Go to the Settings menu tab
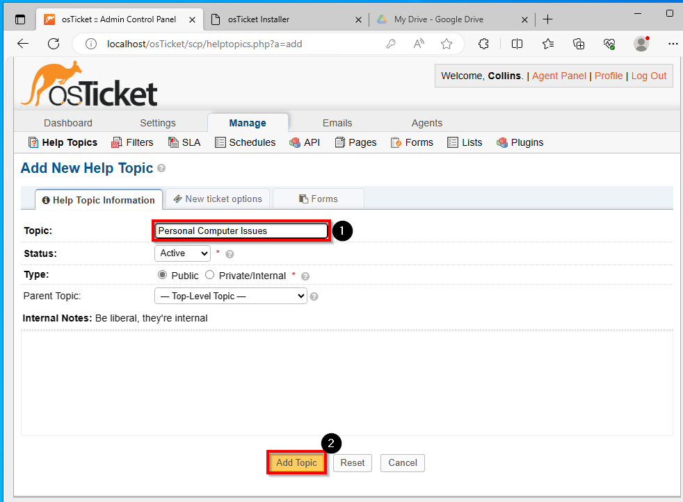 tap(158, 123)
